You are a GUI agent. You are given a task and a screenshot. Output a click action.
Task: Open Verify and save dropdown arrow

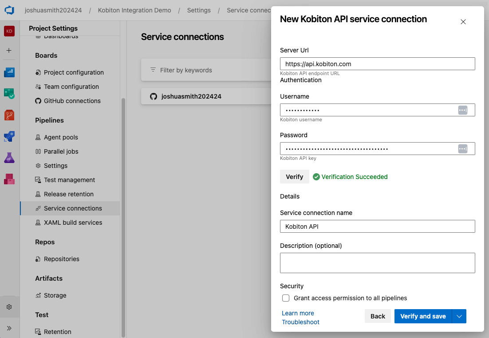pyautogui.click(x=459, y=316)
